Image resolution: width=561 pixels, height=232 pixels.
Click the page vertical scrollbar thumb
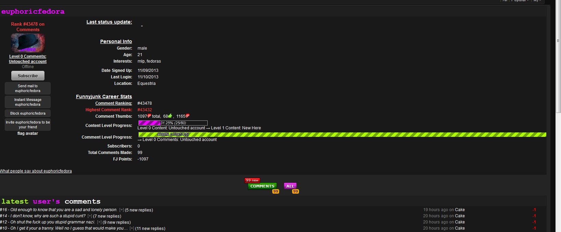tap(558, 58)
